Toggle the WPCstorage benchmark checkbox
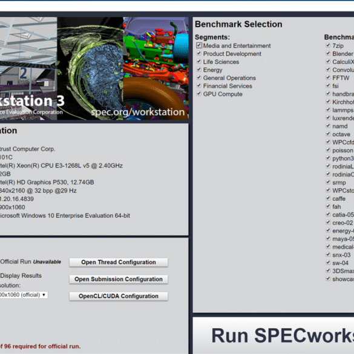The height and width of the screenshot is (354, 354). [328, 191]
